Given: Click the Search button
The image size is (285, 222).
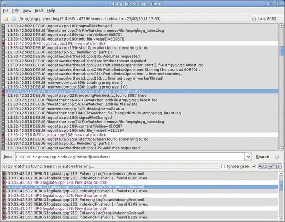Looking at the screenshot, I should (x=262, y=157).
